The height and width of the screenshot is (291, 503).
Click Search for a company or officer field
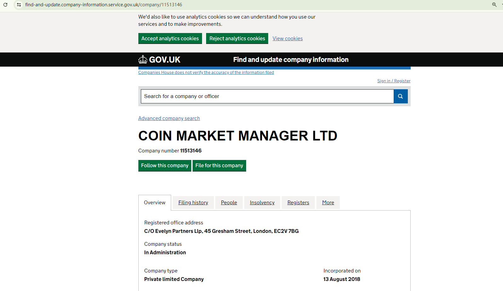267,96
